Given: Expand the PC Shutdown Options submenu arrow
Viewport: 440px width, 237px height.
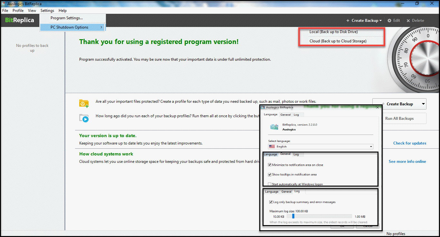Looking at the screenshot, I should [x=101, y=27].
